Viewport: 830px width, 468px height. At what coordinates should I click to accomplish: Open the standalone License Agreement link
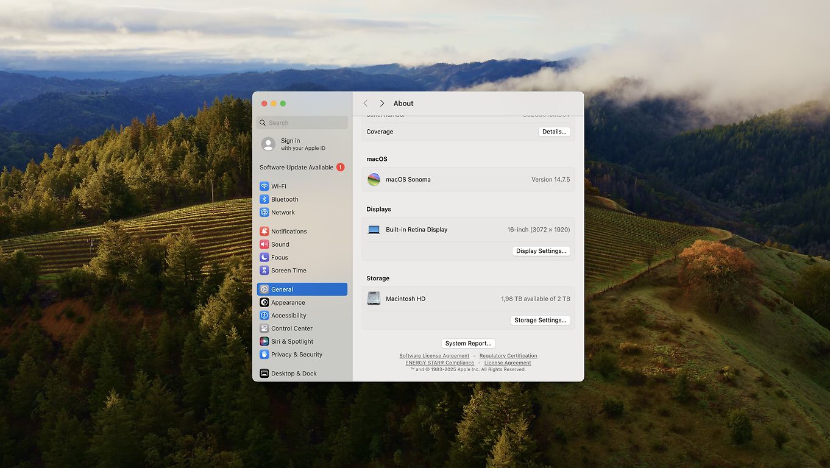point(508,363)
